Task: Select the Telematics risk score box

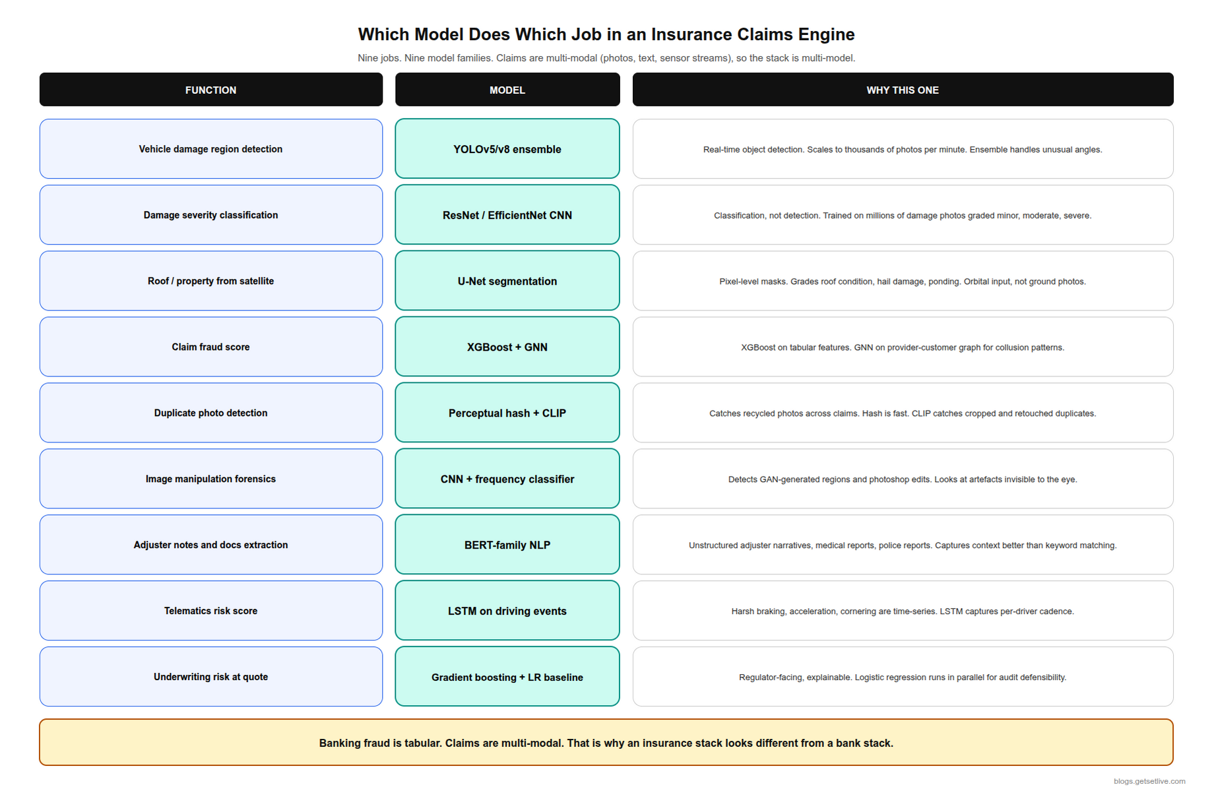Action: click(211, 611)
